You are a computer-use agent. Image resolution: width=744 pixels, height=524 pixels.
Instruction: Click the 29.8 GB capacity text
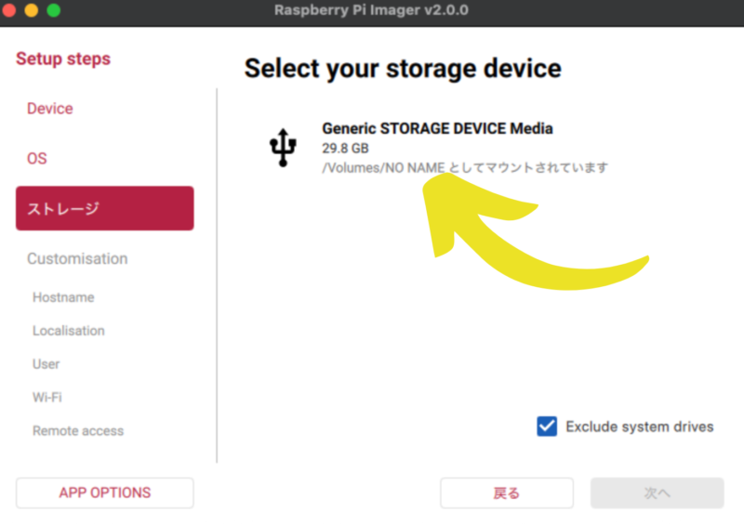345,149
